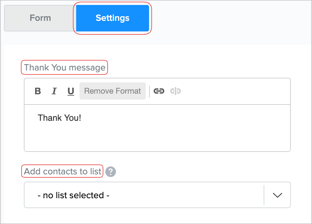The image size is (312, 224).
Task: Expand the list dropdown with the chevron arrow
Action: 277,195
